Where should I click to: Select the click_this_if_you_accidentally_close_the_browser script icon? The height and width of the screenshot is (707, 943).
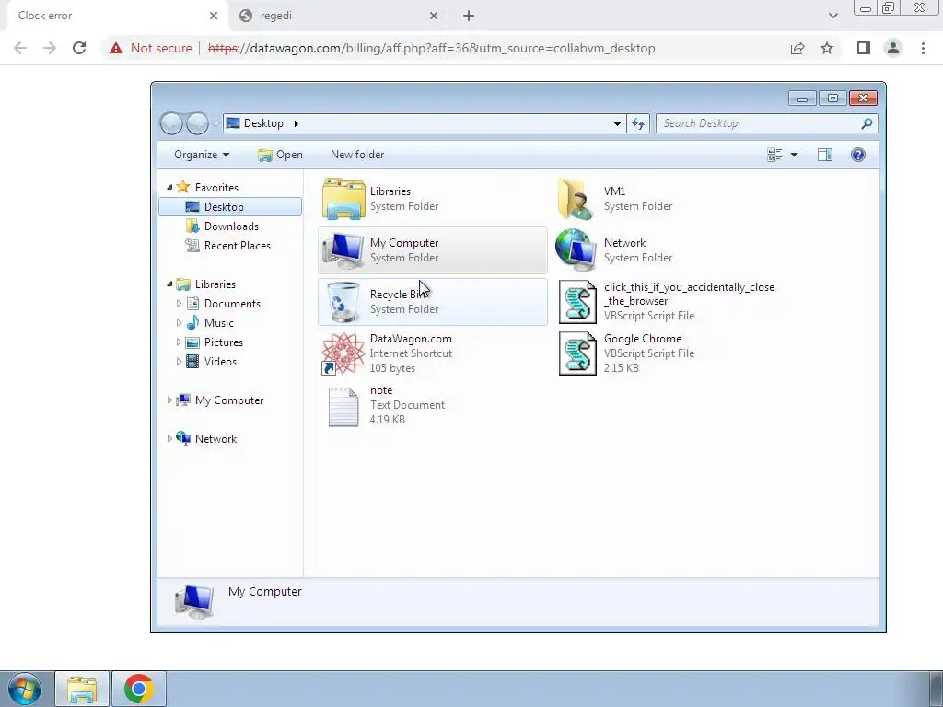[577, 302]
